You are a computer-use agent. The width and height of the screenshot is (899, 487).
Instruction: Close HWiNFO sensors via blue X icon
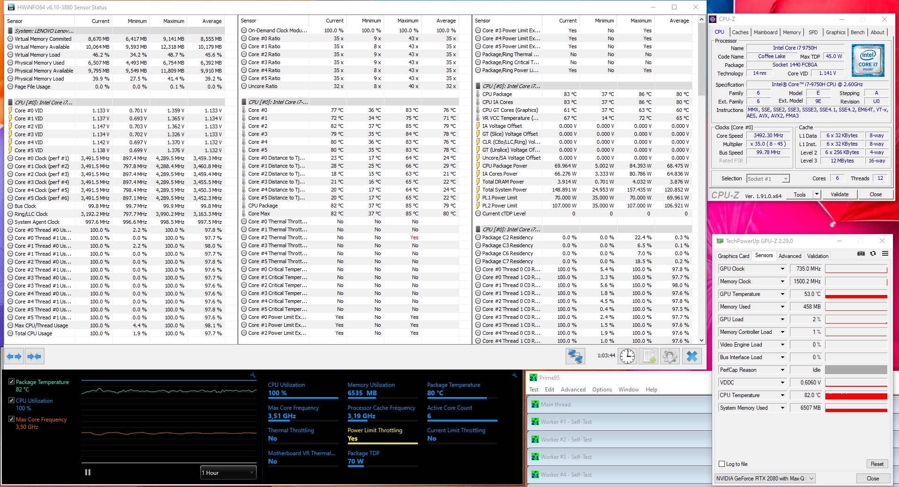pyautogui.click(x=692, y=356)
